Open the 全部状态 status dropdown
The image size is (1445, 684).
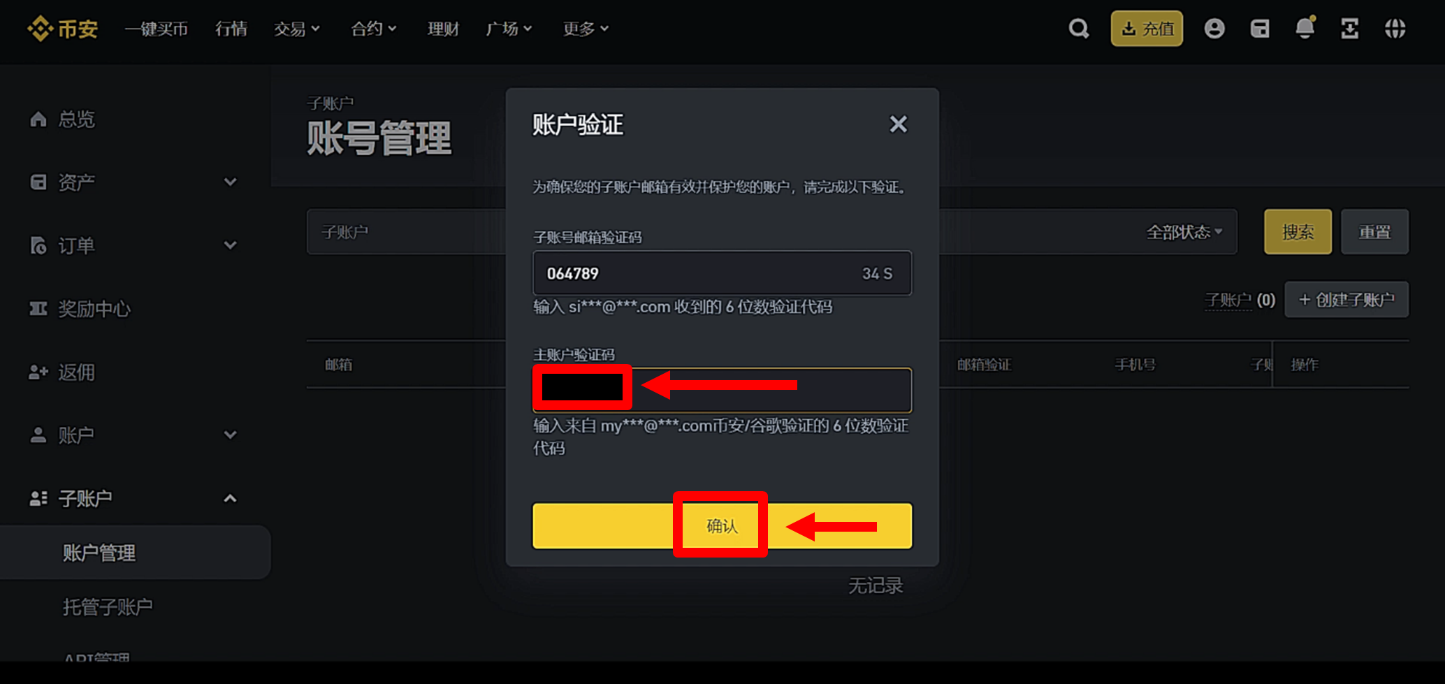click(1182, 231)
